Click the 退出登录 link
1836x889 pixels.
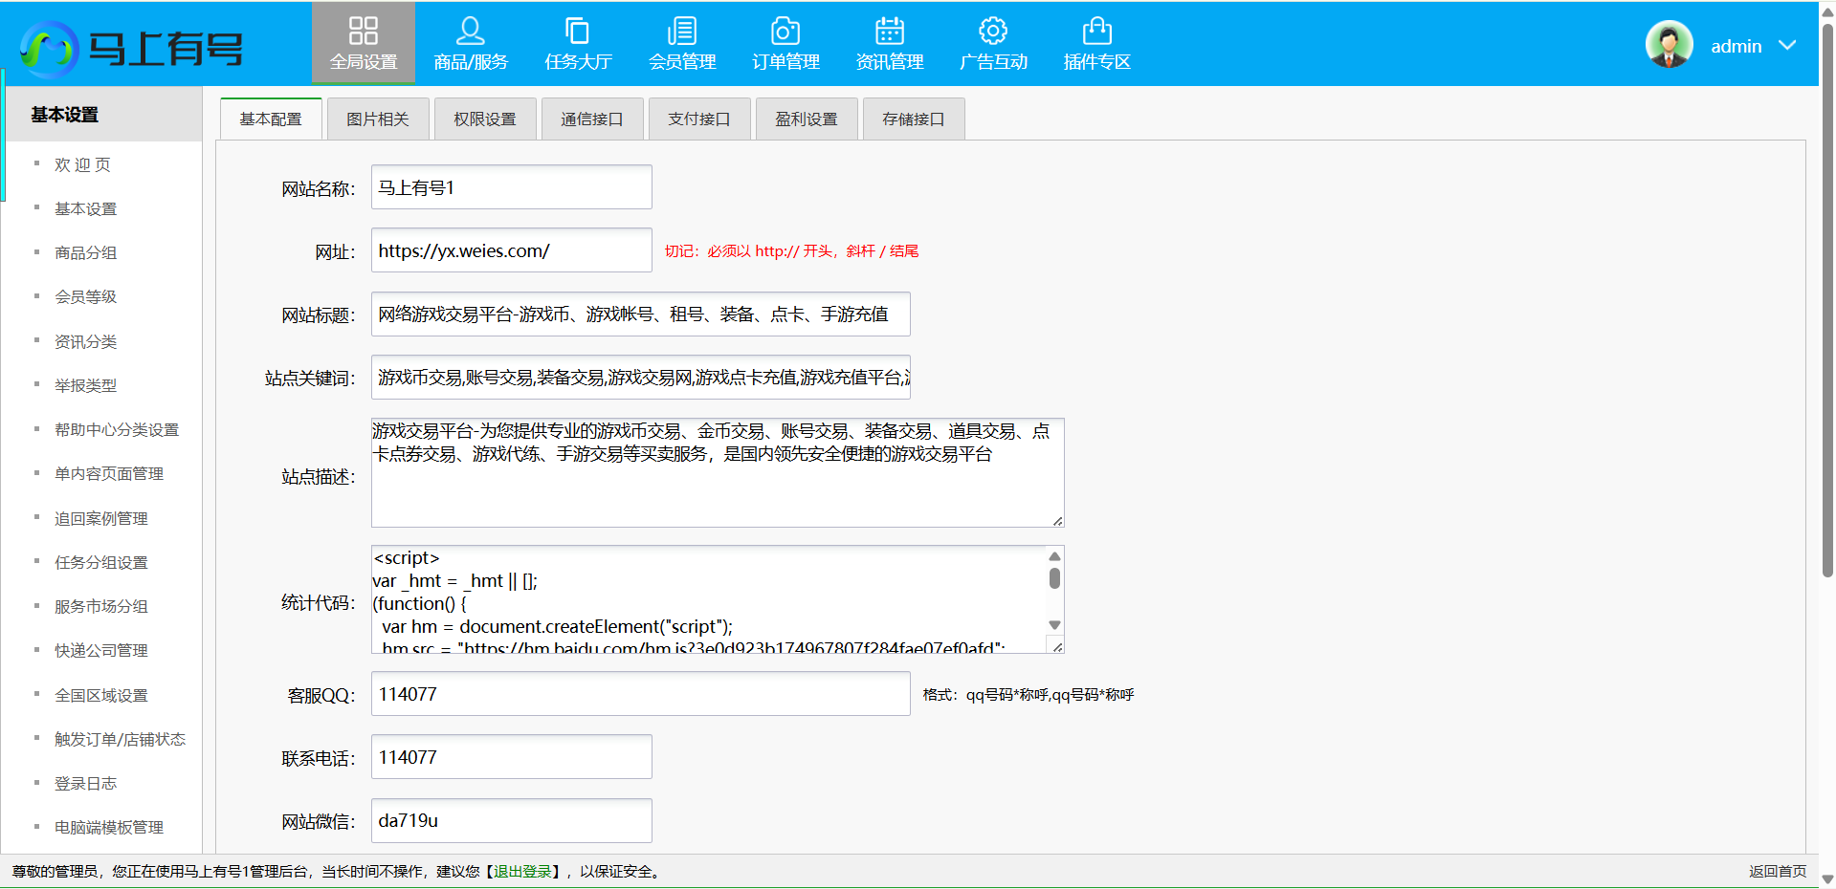(522, 872)
